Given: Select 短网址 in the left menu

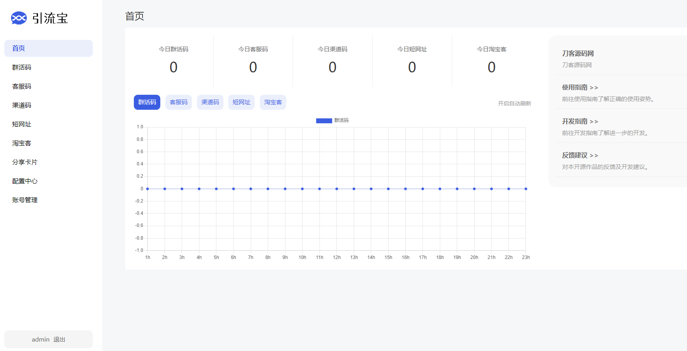Looking at the screenshot, I should point(22,124).
